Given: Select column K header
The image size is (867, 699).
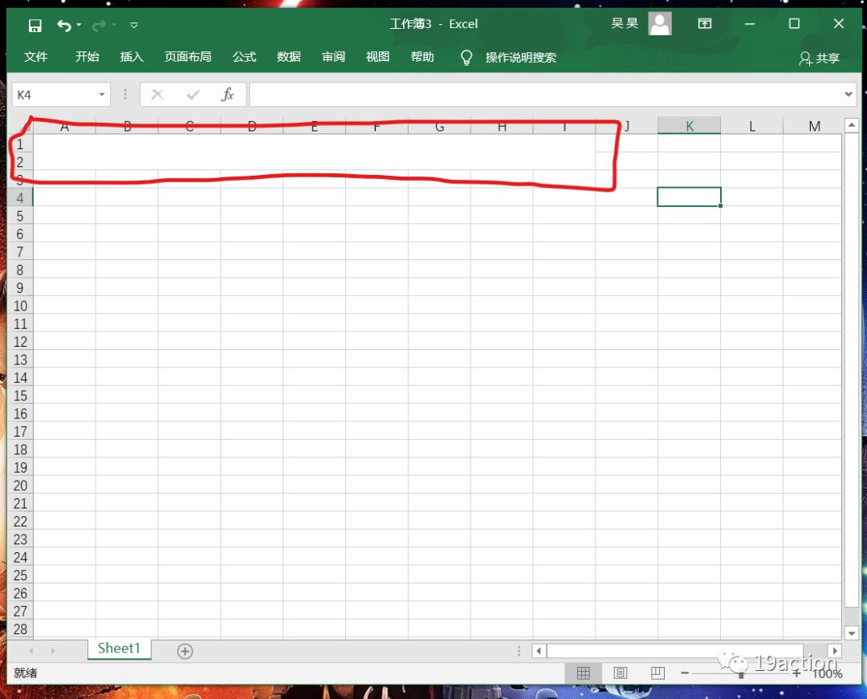Looking at the screenshot, I should tap(689, 126).
